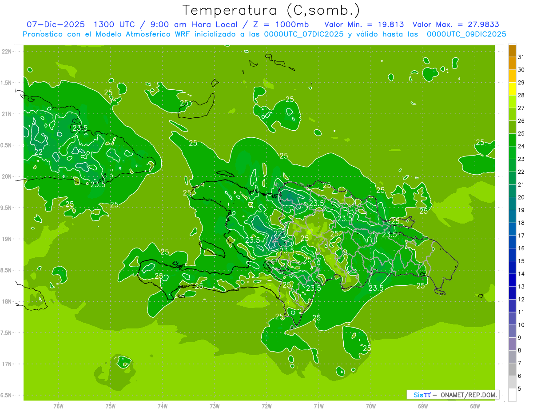Pick the purple swatch between 9 and 10

[x=512, y=331]
